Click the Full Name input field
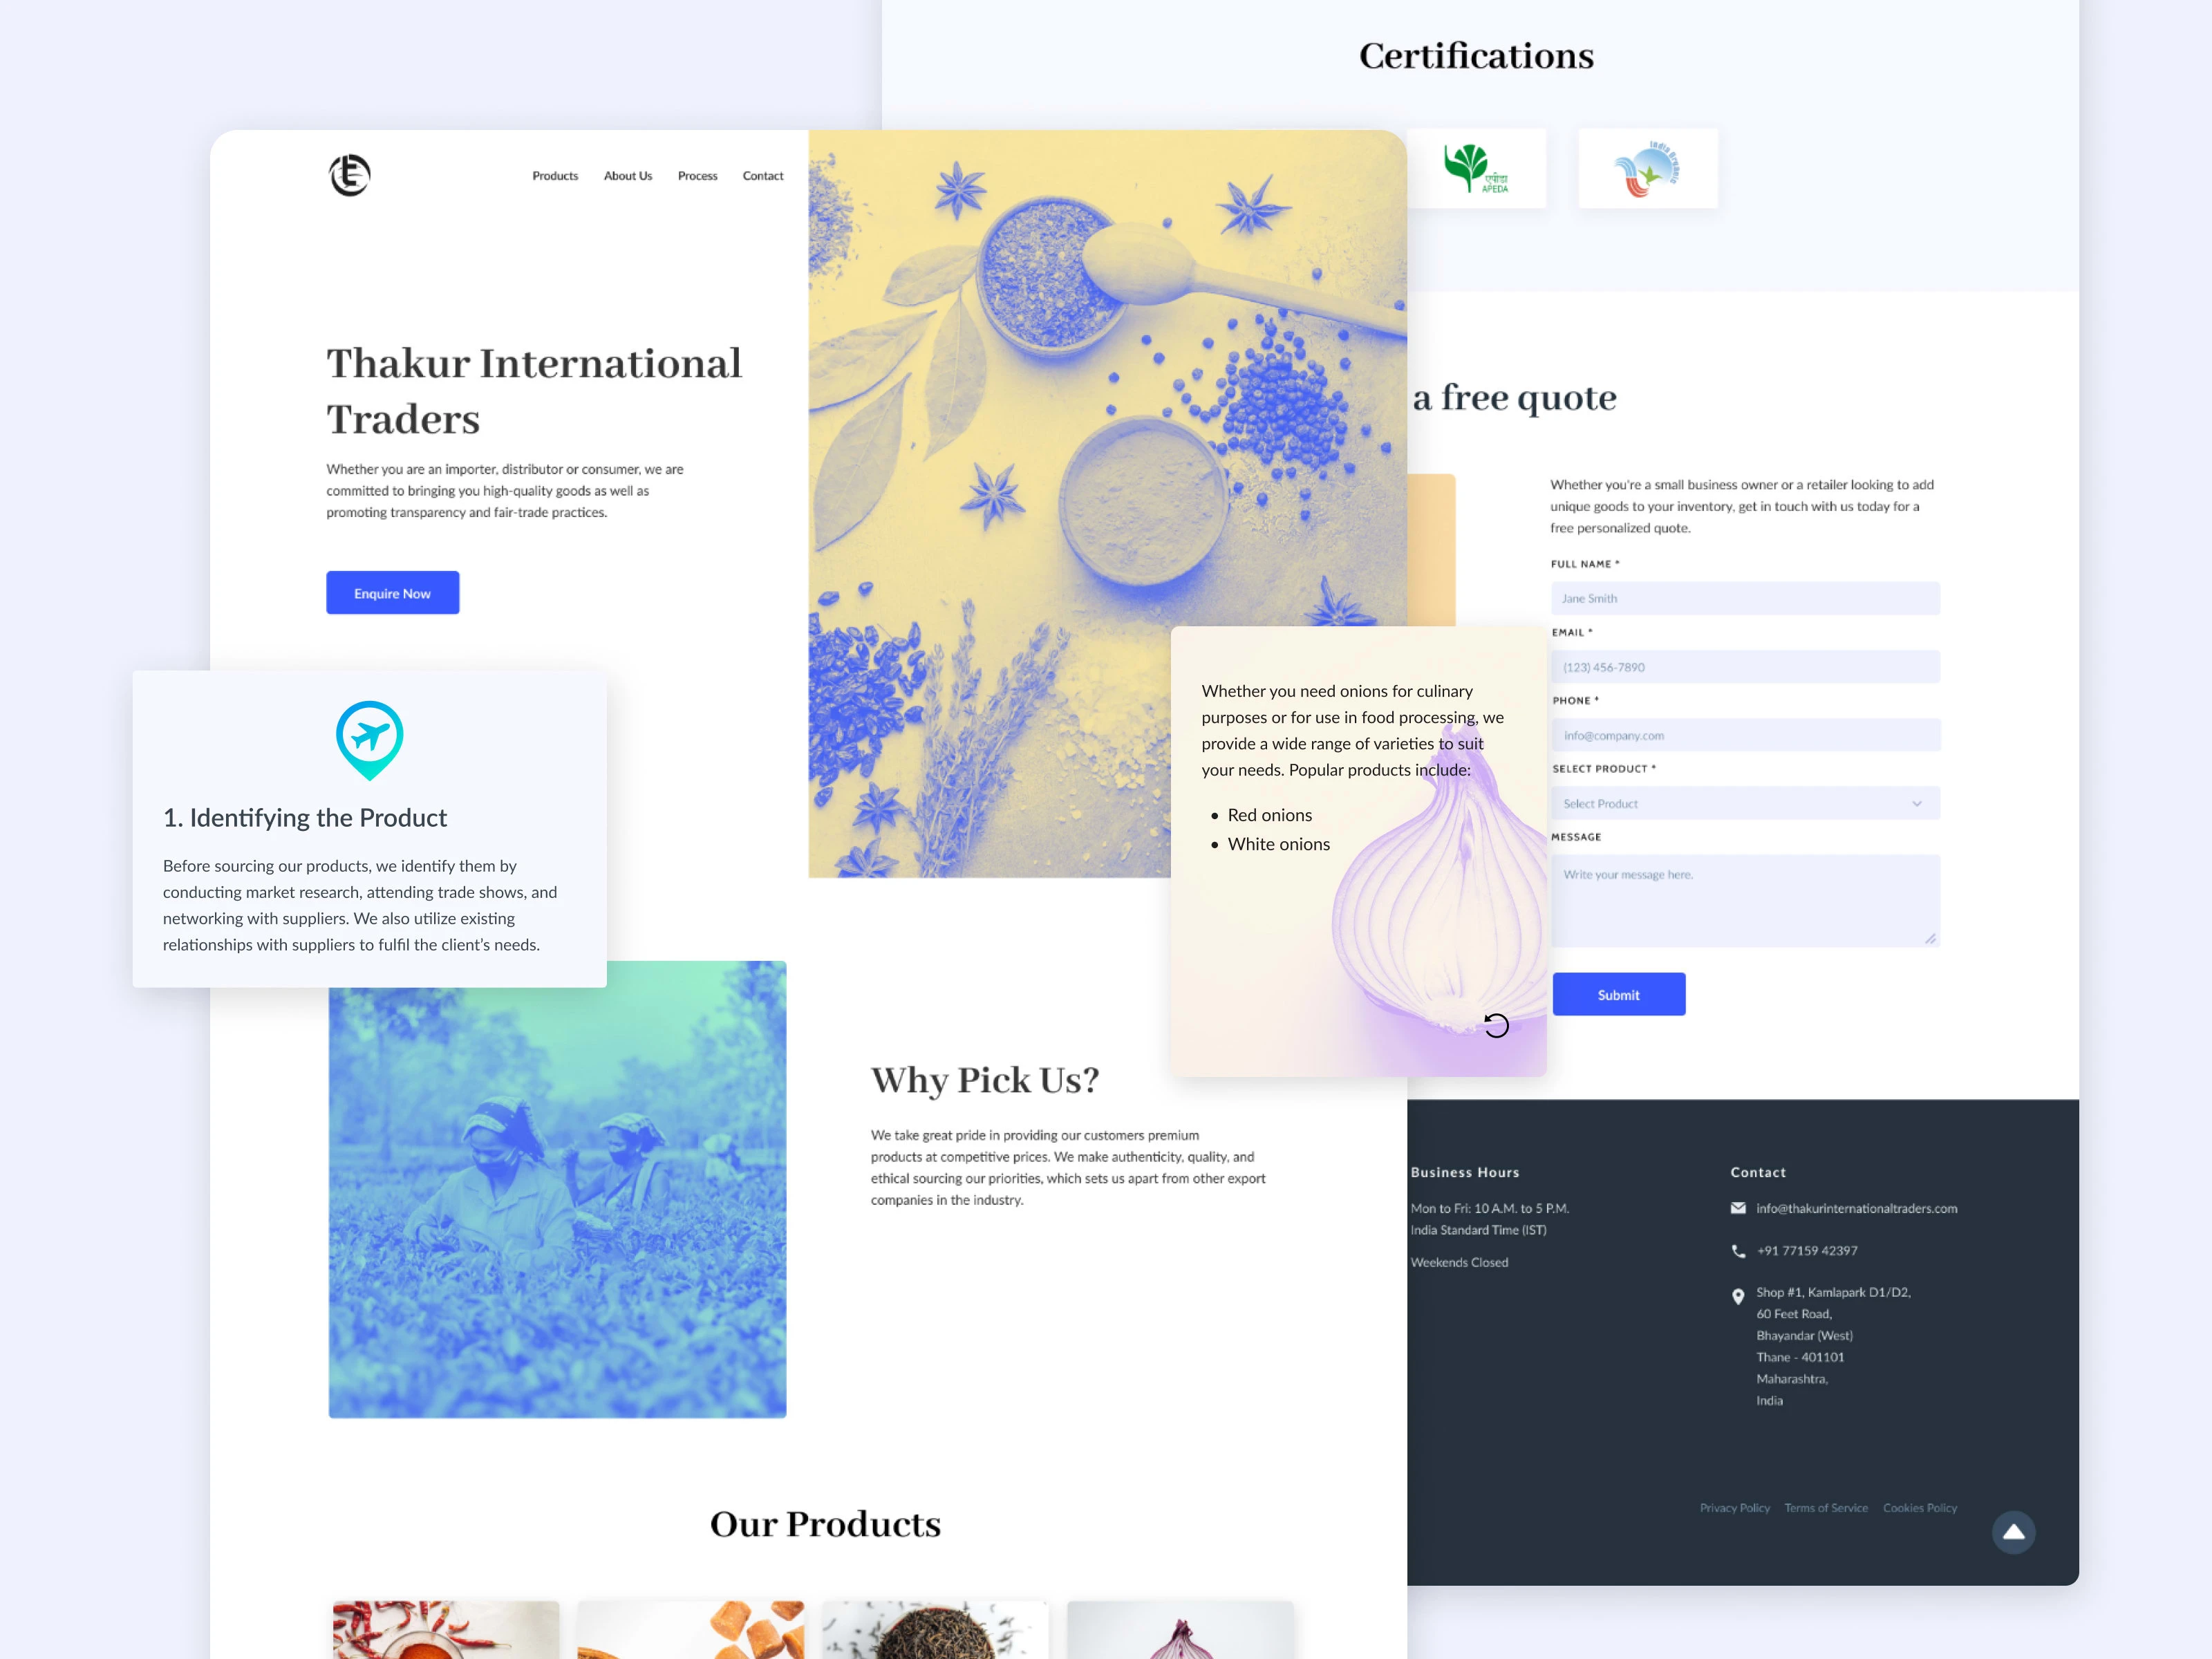 click(1743, 598)
